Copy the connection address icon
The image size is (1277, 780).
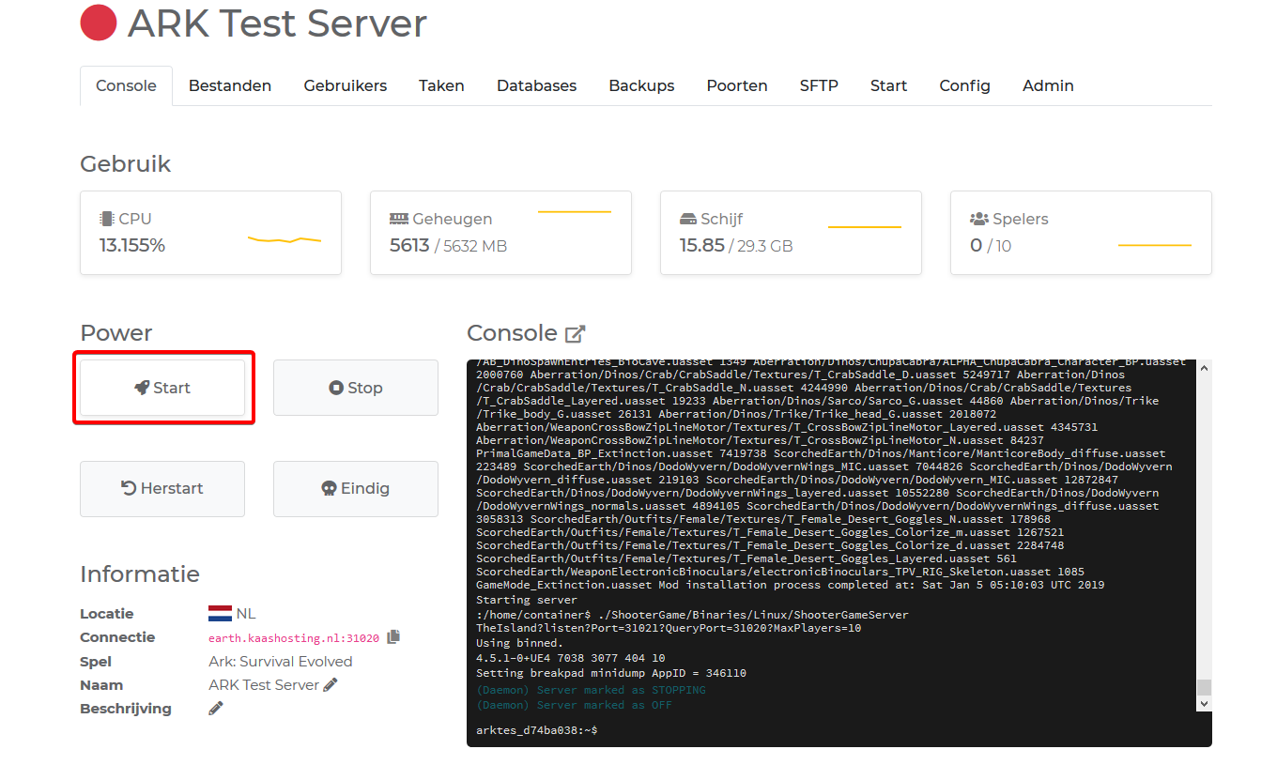pos(393,636)
